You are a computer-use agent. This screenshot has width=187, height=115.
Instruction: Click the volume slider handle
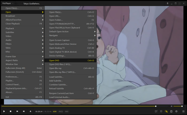pos(182,106)
